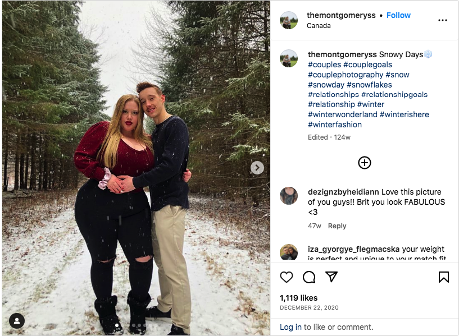Save post with the bookmark icon

click(x=443, y=277)
